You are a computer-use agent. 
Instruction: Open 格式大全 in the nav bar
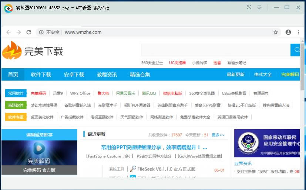point(263,75)
